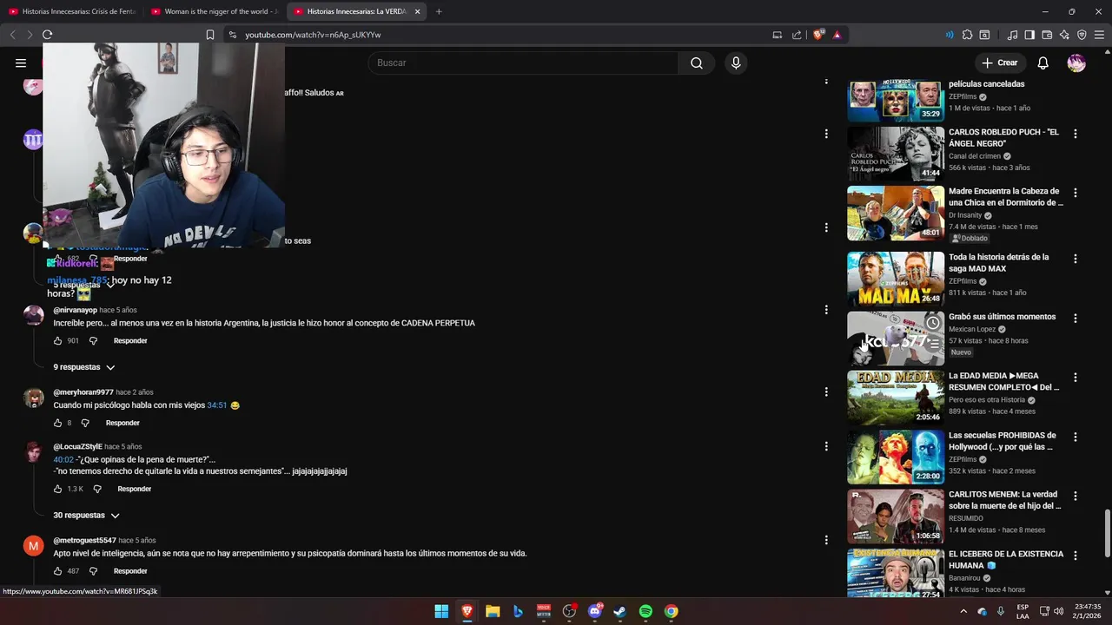The width and height of the screenshot is (1112, 625).
Task: Open EL ICEBERG DE LA EXISTENCIA HUMANA video
Action: pos(896,574)
